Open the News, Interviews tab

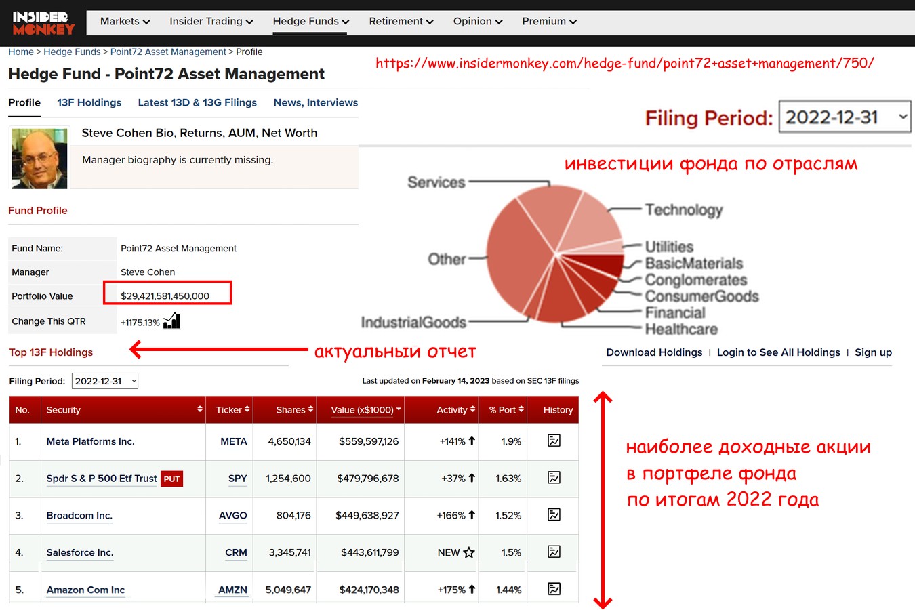tap(316, 103)
